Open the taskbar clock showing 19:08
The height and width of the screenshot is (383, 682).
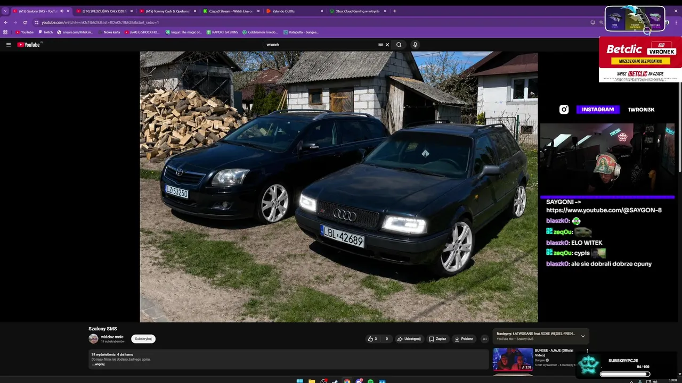(x=673, y=380)
